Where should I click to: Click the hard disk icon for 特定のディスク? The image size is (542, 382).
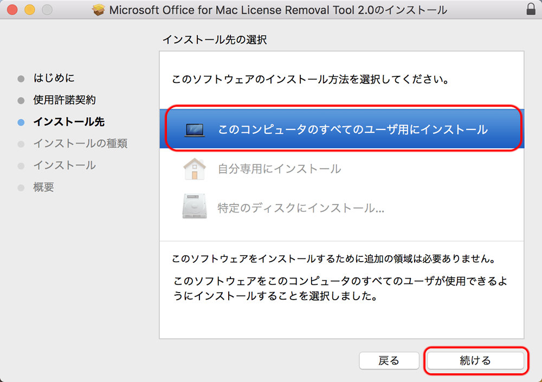(194, 206)
